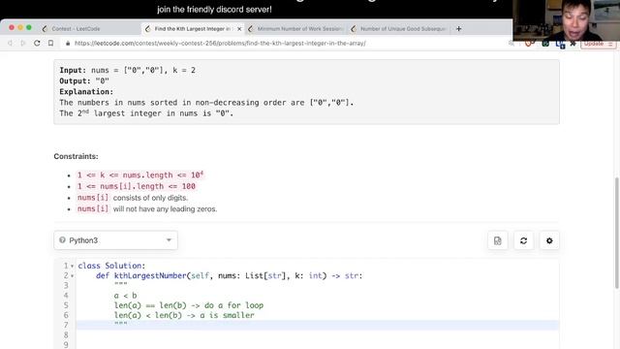Click the 'consists of only digits' text
This screenshot has width=620, height=349.
click(x=150, y=198)
